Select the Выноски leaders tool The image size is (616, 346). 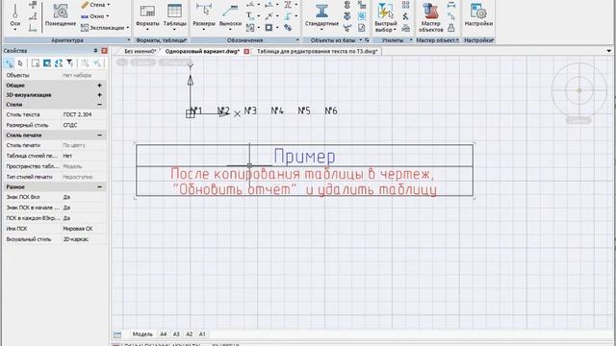tap(230, 16)
